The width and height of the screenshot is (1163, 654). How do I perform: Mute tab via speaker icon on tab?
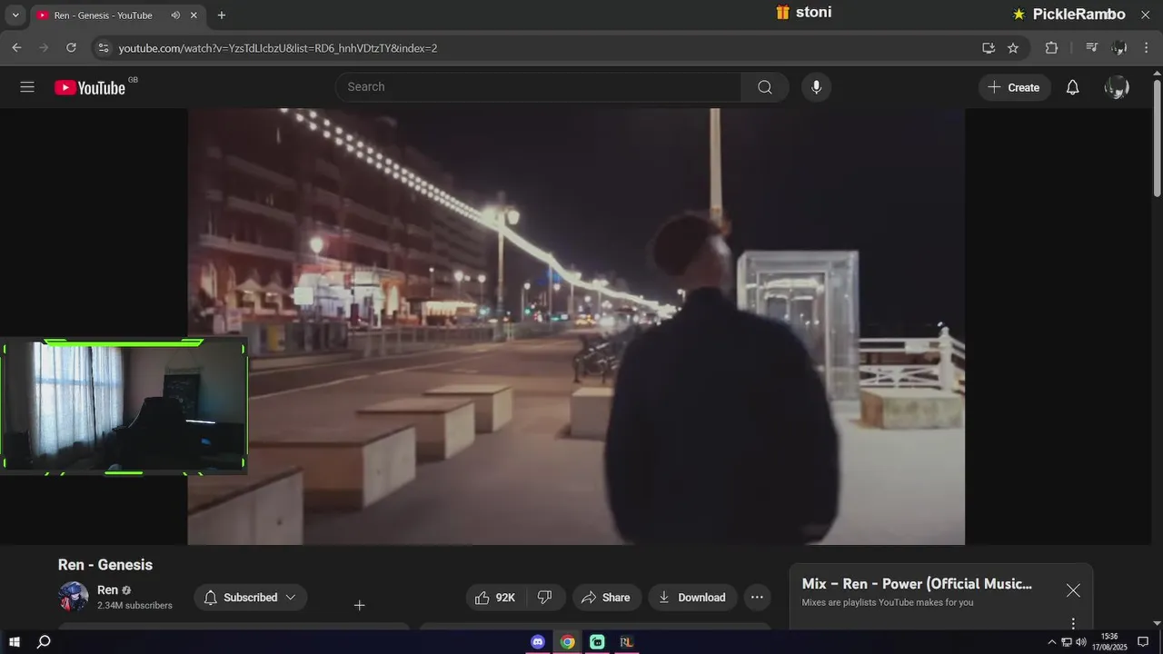tap(175, 15)
